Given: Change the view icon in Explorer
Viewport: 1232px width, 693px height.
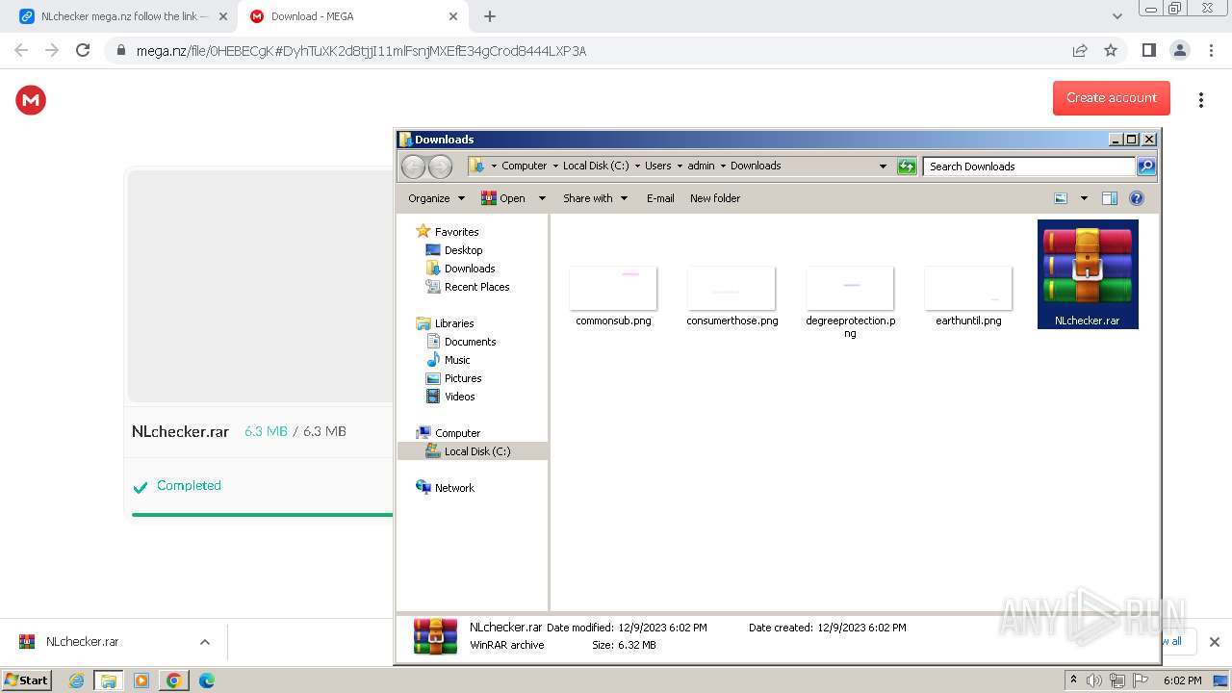Looking at the screenshot, I should click(1061, 198).
